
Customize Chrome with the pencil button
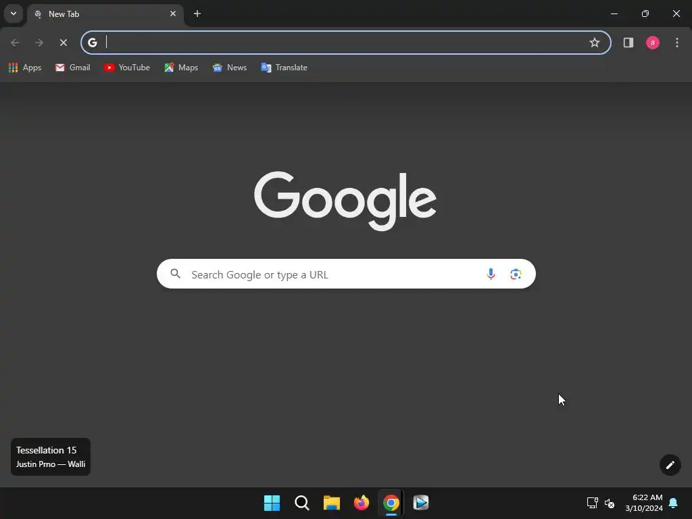point(670,465)
